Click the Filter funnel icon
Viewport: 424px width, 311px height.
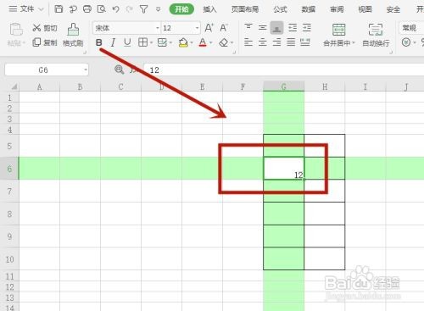pos(143,9)
